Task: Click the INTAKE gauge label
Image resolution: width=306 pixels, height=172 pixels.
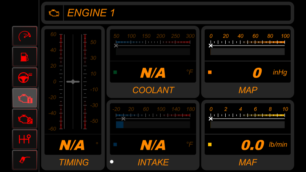Action: click(x=153, y=162)
